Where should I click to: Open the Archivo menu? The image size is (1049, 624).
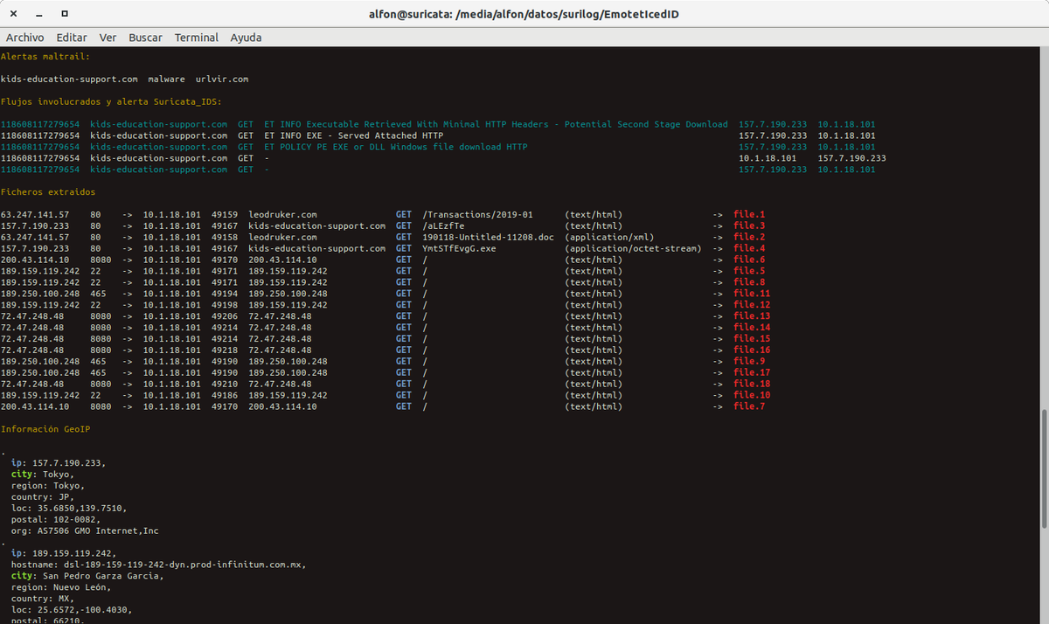point(25,38)
